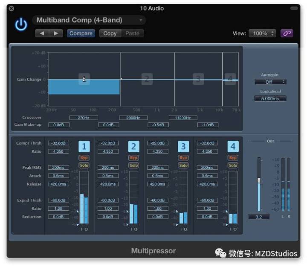Image resolution: width=307 pixels, height=267 pixels.
Task: Click the 2000Hz crossover field
Action: [x=133, y=118]
